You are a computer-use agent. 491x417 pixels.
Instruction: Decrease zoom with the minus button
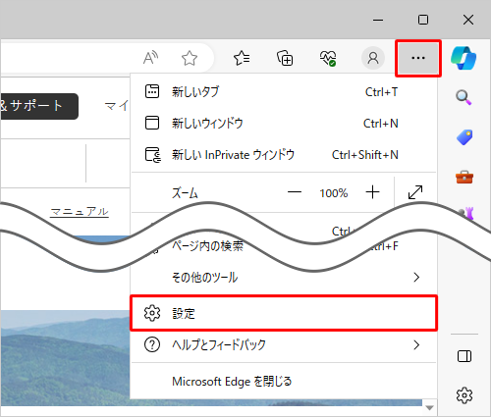pyautogui.click(x=295, y=192)
